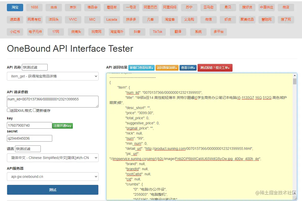The image size is (302, 201).
Task: Click the 查看示例 button
Action: [188, 68]
